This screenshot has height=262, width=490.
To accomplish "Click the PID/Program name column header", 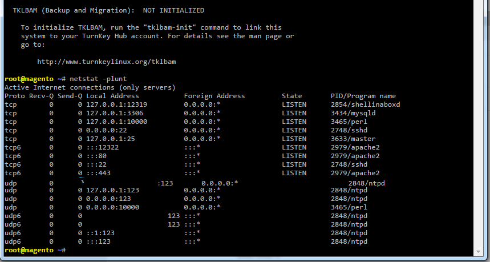I will 363,96.
